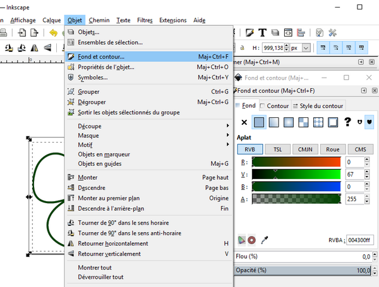Switch to the Fond tab
Viewport: 379px width, 287px height.
(246, 106)
